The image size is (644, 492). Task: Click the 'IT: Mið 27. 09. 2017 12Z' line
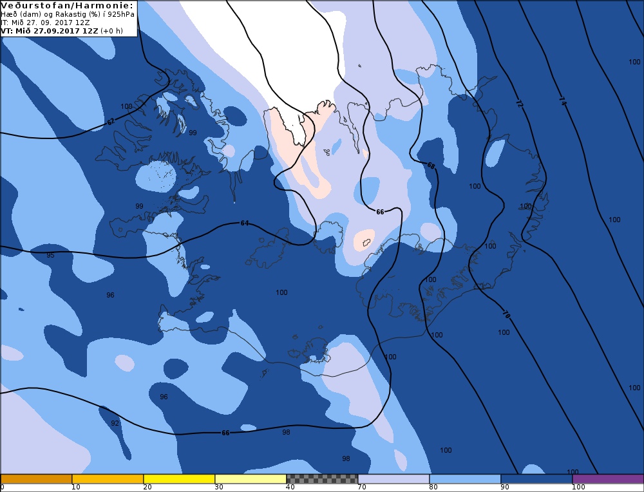coord(45,23)
